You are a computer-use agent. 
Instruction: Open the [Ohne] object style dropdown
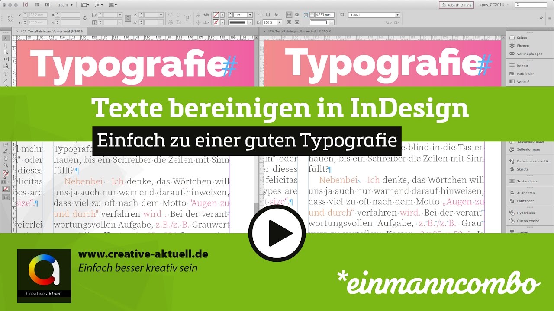tap(374, 15)
